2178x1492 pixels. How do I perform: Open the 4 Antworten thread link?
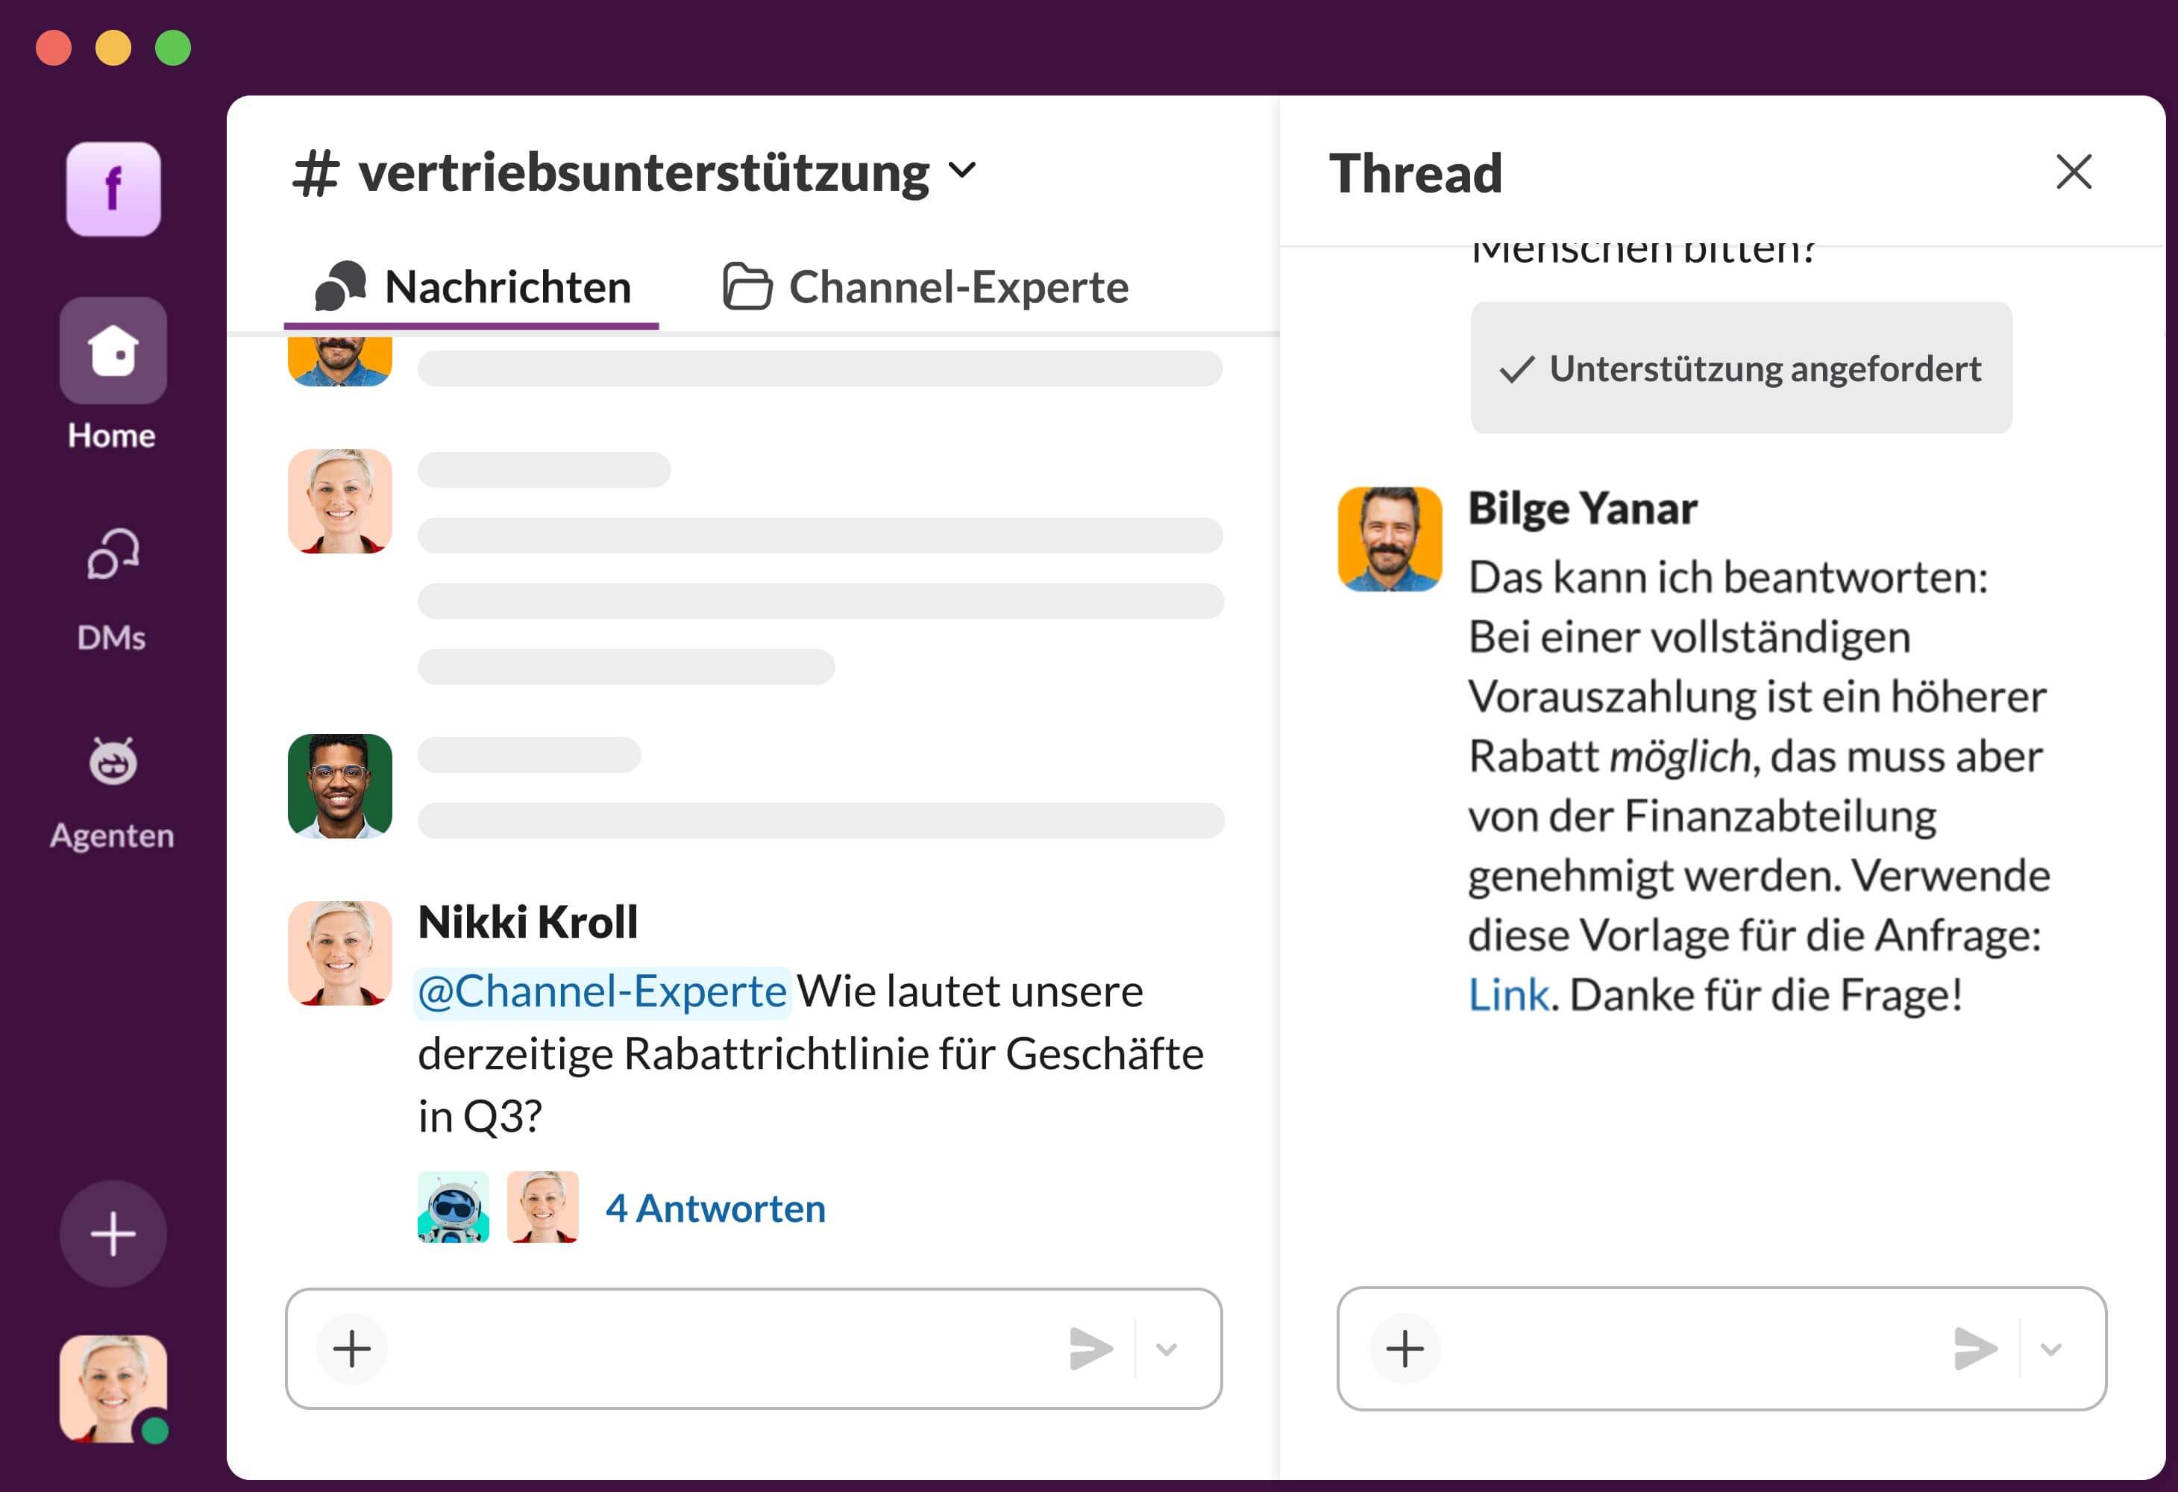point(715,1208)
